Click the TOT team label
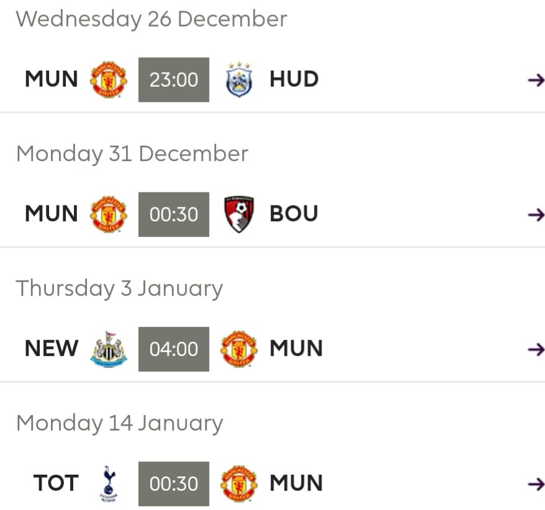 tap(56, 483)
